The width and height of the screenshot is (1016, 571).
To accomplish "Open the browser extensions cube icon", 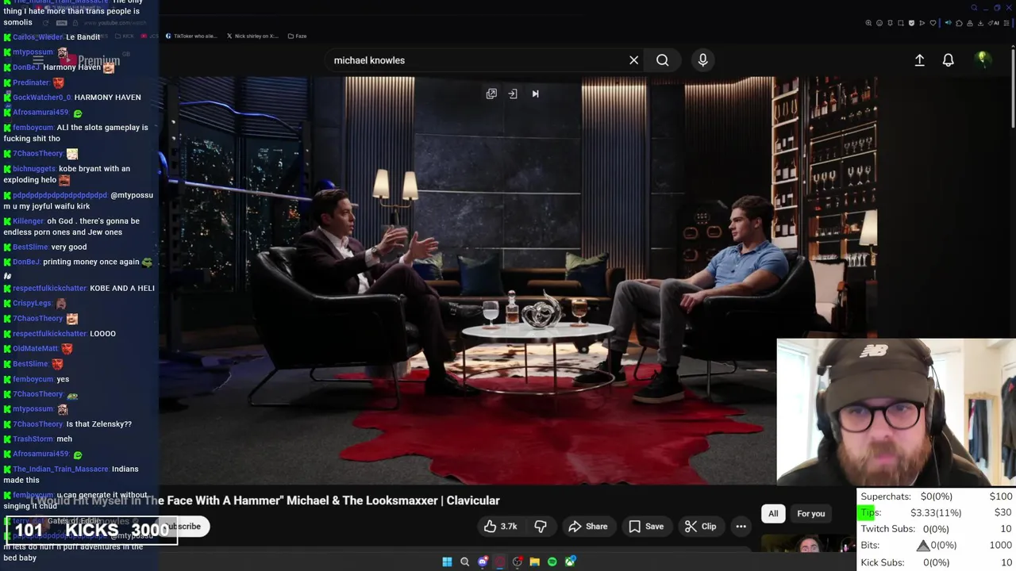I will pyautogui.click(x=959, y=23).
